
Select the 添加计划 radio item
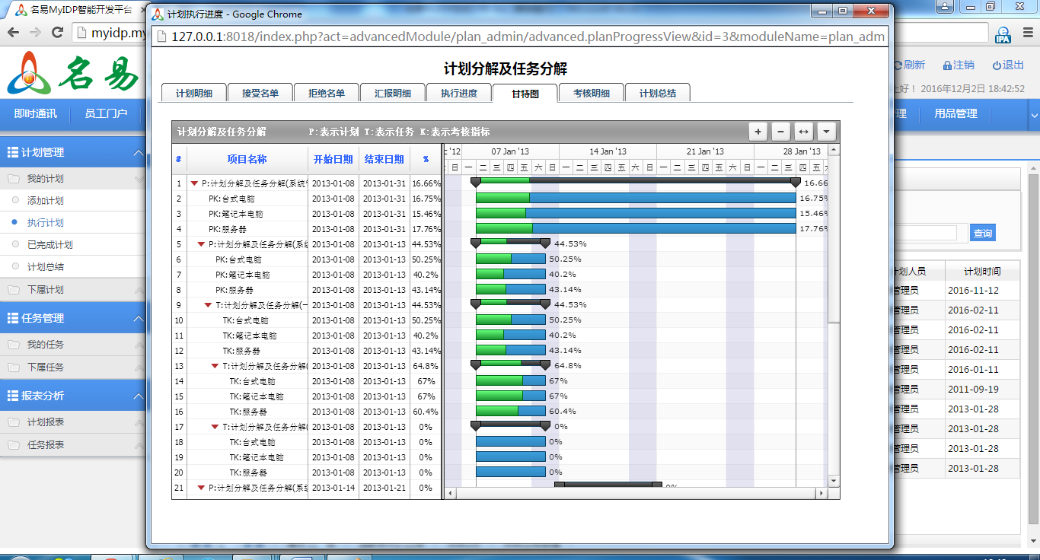tap(15, 201)
